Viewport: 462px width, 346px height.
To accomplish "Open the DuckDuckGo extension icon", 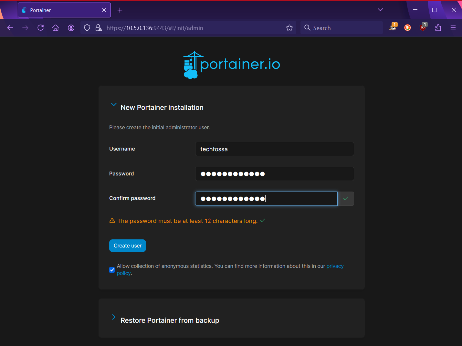I will tap(407, 28).
